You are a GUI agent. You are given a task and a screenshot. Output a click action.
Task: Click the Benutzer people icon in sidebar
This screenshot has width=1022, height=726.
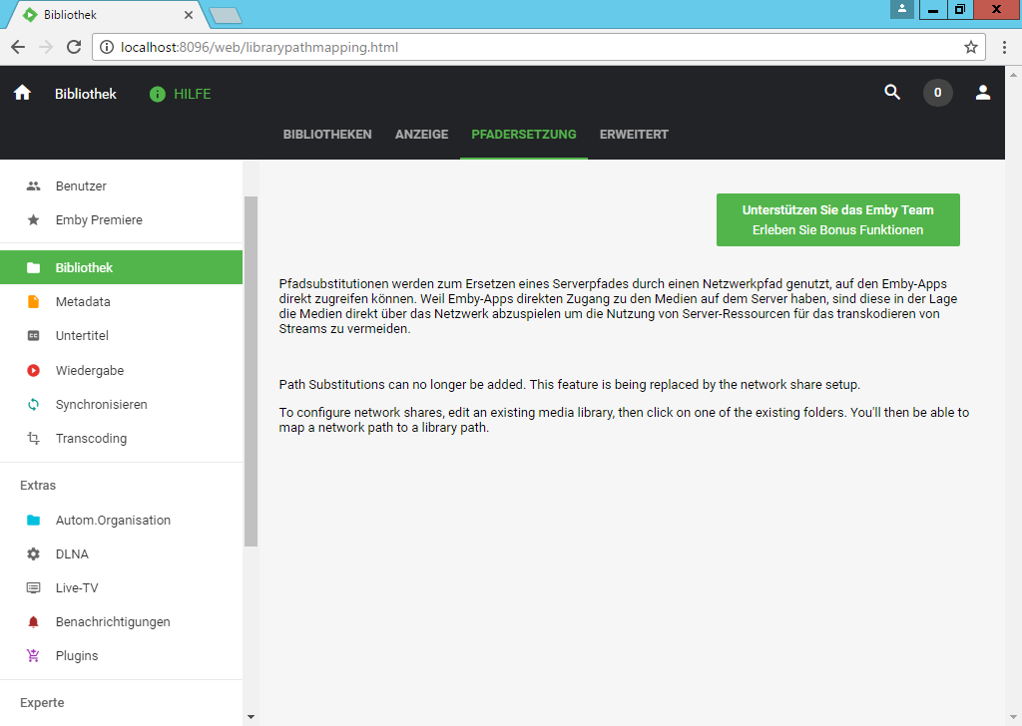[x=33, y=186]
